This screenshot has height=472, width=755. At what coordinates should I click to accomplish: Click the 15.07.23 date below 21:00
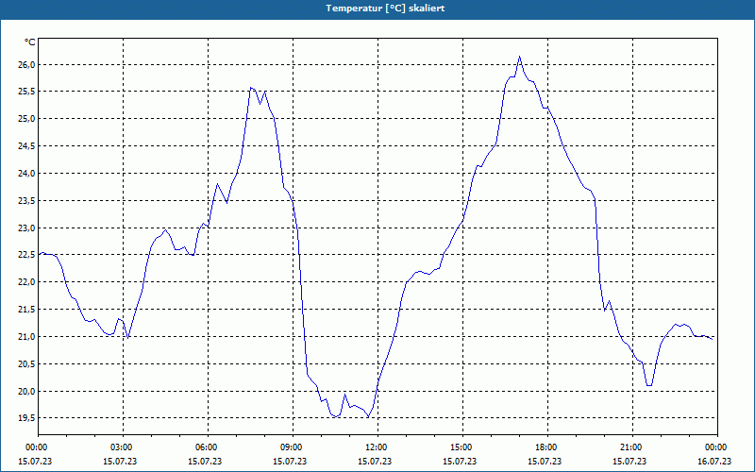click(629, 461)
